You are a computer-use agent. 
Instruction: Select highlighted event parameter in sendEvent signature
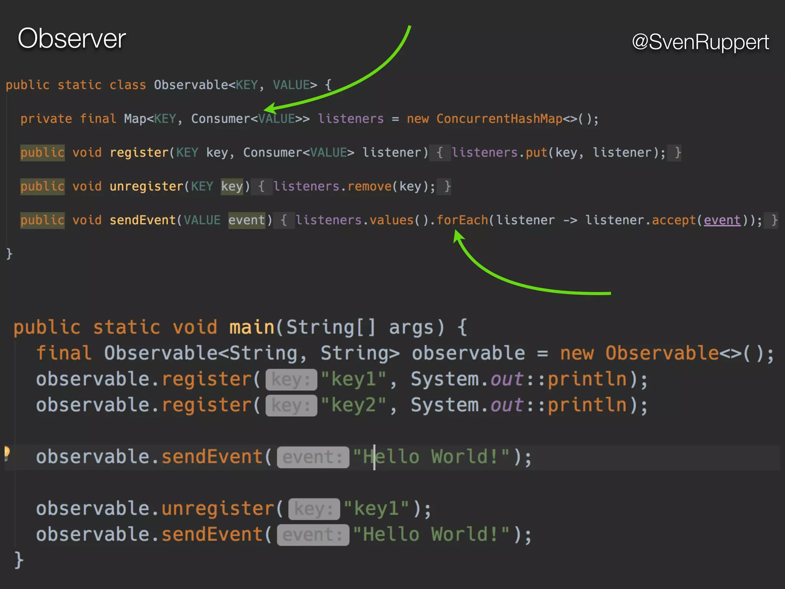pos(246,220)
